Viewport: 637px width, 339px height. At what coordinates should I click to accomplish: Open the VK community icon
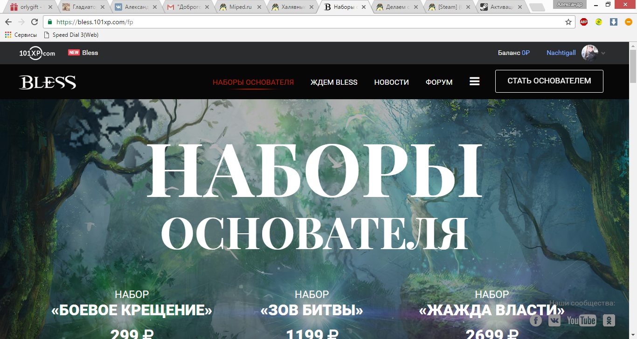click(x=554, y=320)
